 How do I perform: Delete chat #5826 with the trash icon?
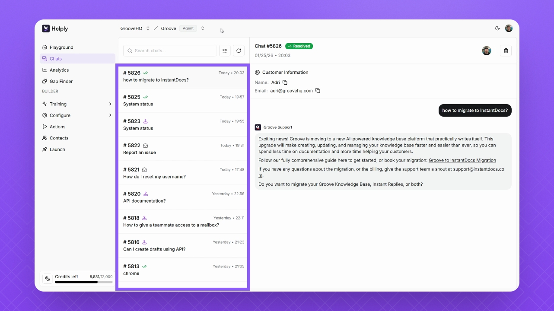click(x=506, y=51)
